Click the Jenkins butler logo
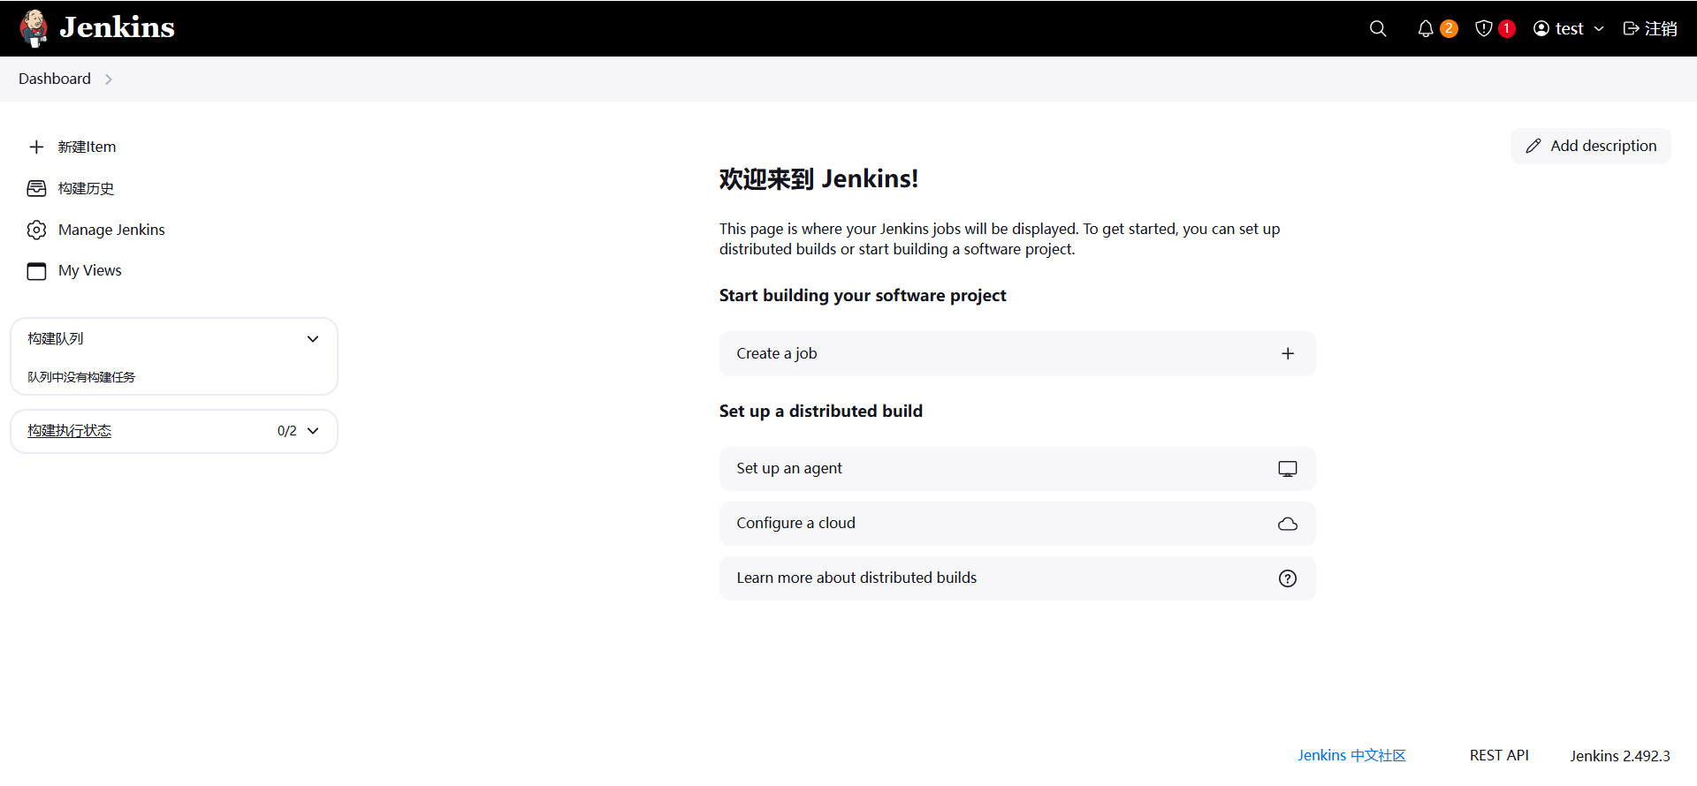The height and width of the screenshot is (786, 1697). point(34,28)
